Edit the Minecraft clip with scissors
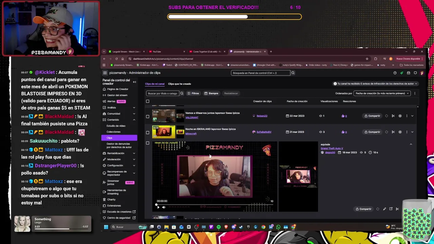434x244 pixels. 393,132
